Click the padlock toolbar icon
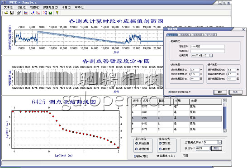Screen dimensions: 247x168 pyautogui.click(x=19, y=13)
